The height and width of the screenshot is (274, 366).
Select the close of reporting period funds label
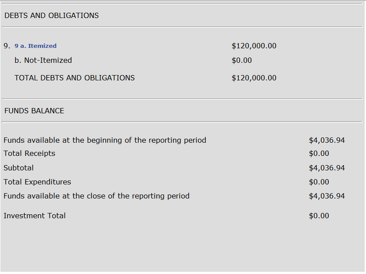pos(97,196)
